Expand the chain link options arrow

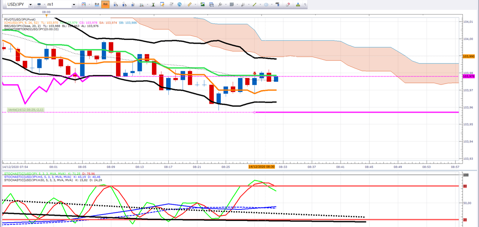pos(44,4)
